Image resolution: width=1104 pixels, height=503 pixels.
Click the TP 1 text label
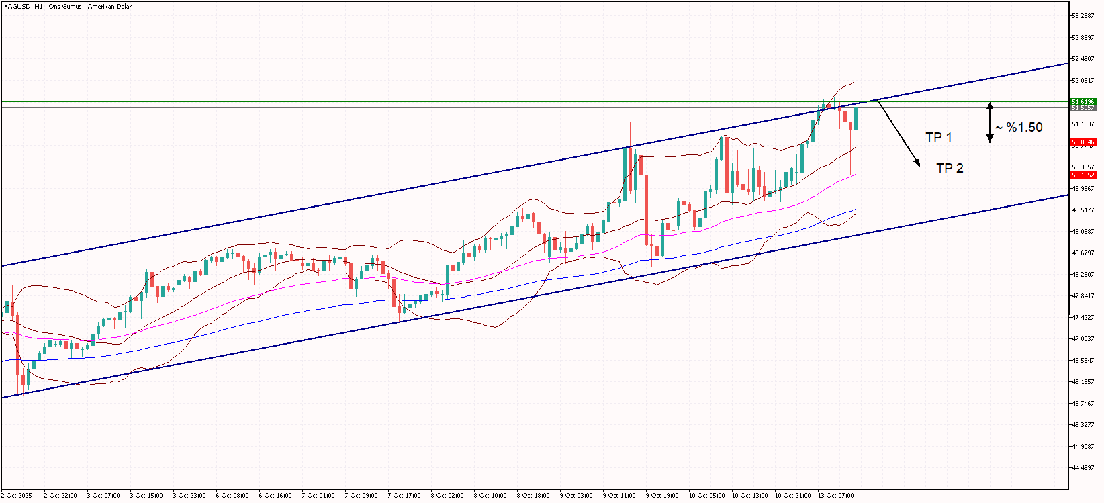pos(938,137)
